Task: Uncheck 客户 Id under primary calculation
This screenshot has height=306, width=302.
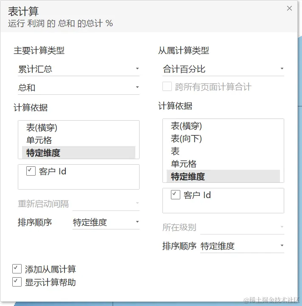Action: [31, 171]
